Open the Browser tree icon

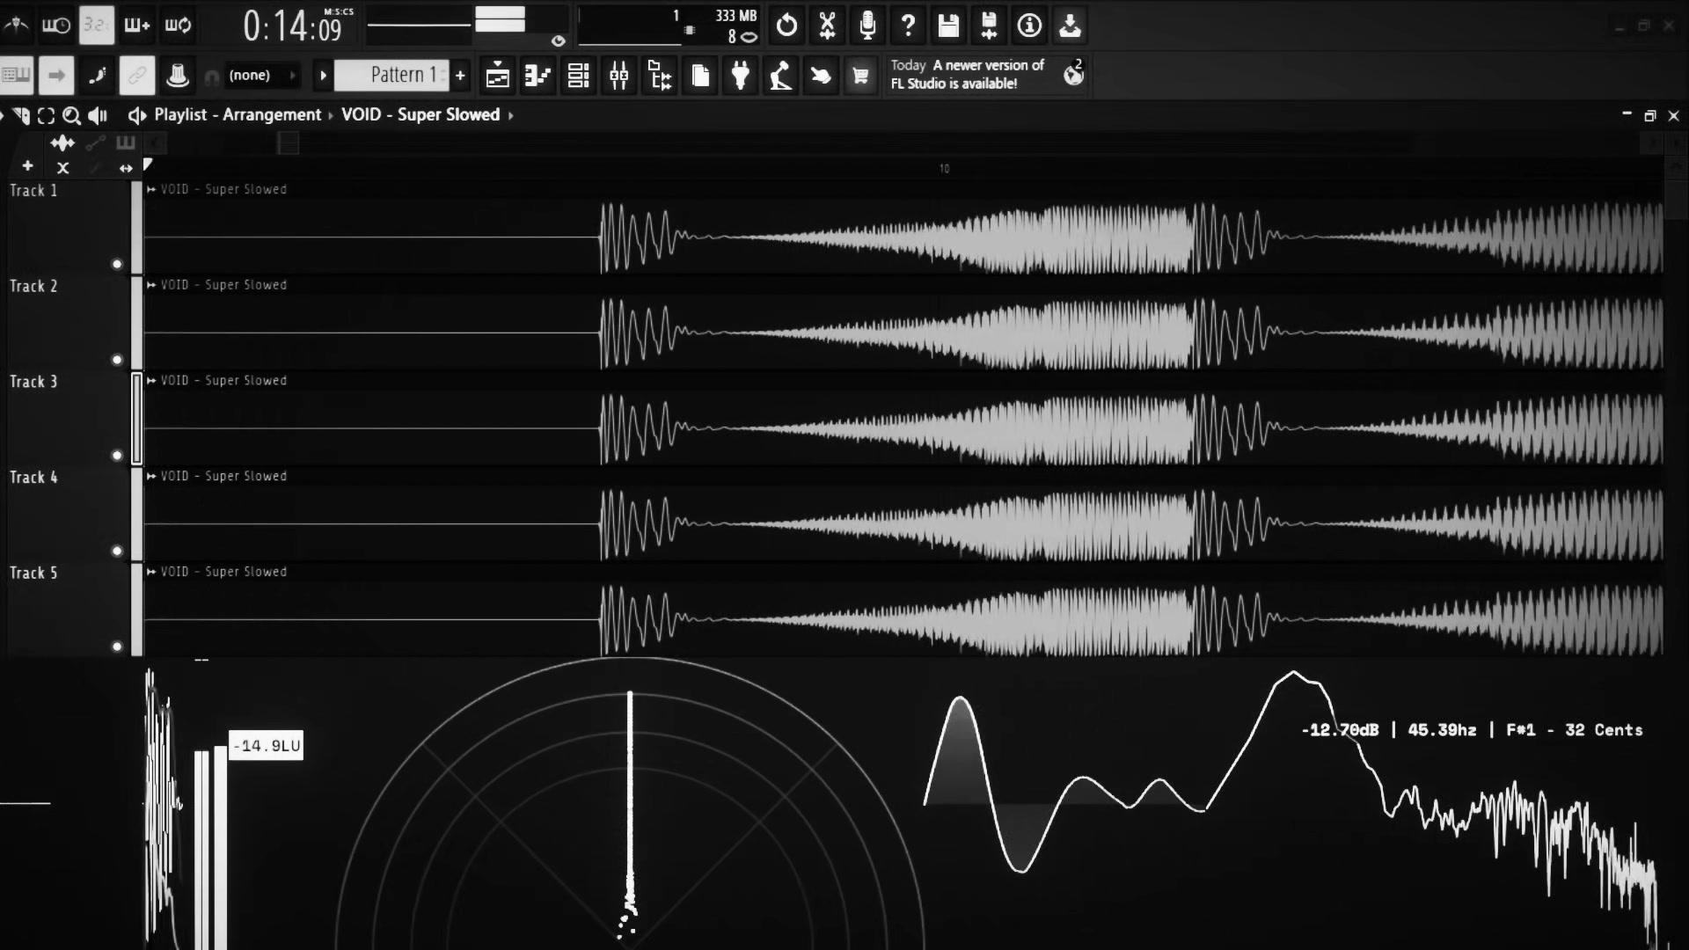(659, 76)
